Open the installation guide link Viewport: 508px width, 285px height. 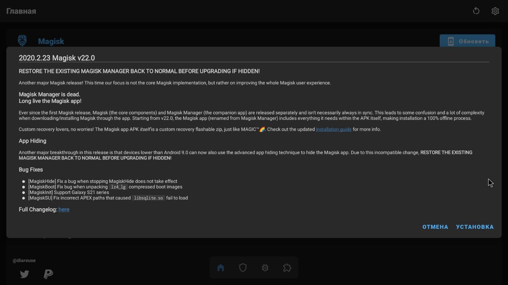click(x=333, y=129)
